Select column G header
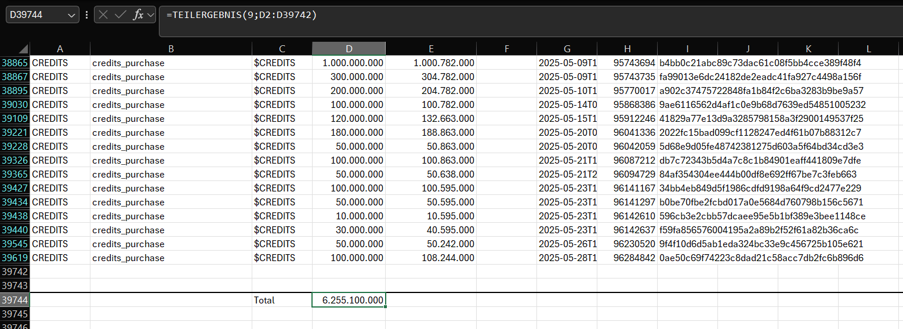This screenshot has height=329, width=903. pyautogui.click(x=567, y=49)
